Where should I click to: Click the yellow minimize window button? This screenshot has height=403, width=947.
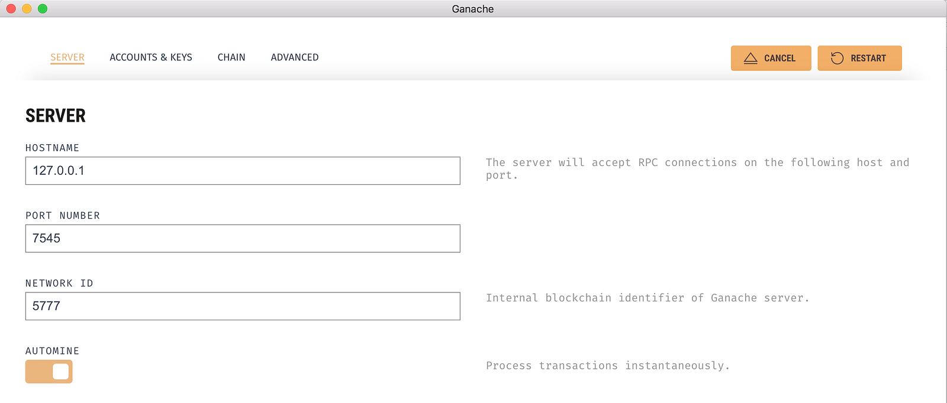[x=27, y=8]
